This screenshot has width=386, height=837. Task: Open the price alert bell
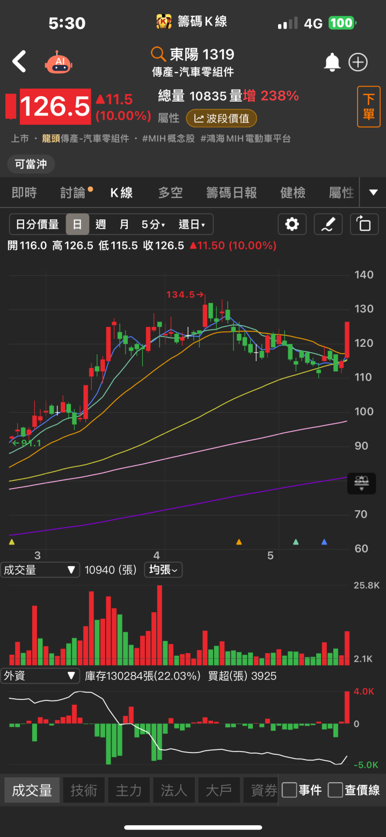point(332,62)
